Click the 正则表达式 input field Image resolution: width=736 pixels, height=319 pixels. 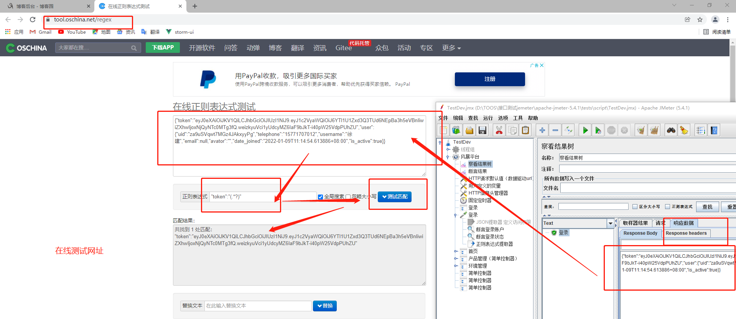pyautogui.click(x=263, y=197)
